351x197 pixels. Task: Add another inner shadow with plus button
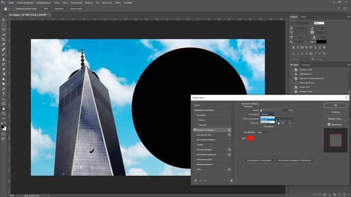pyautogui.click(x=229, y=135)
